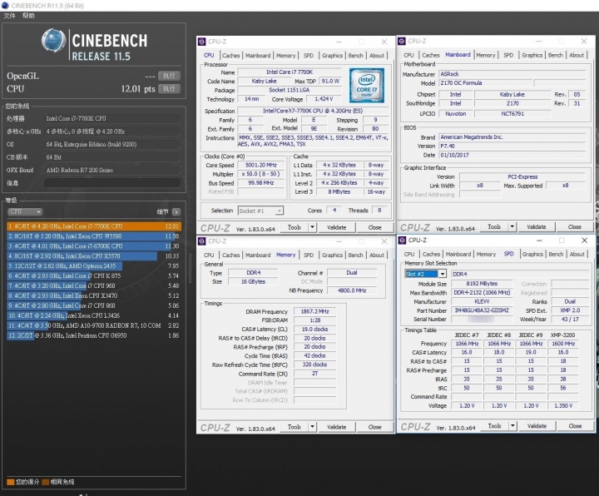Select Pentium G6950 ranking row
The image size is (599, 496).
coord(93,335)
